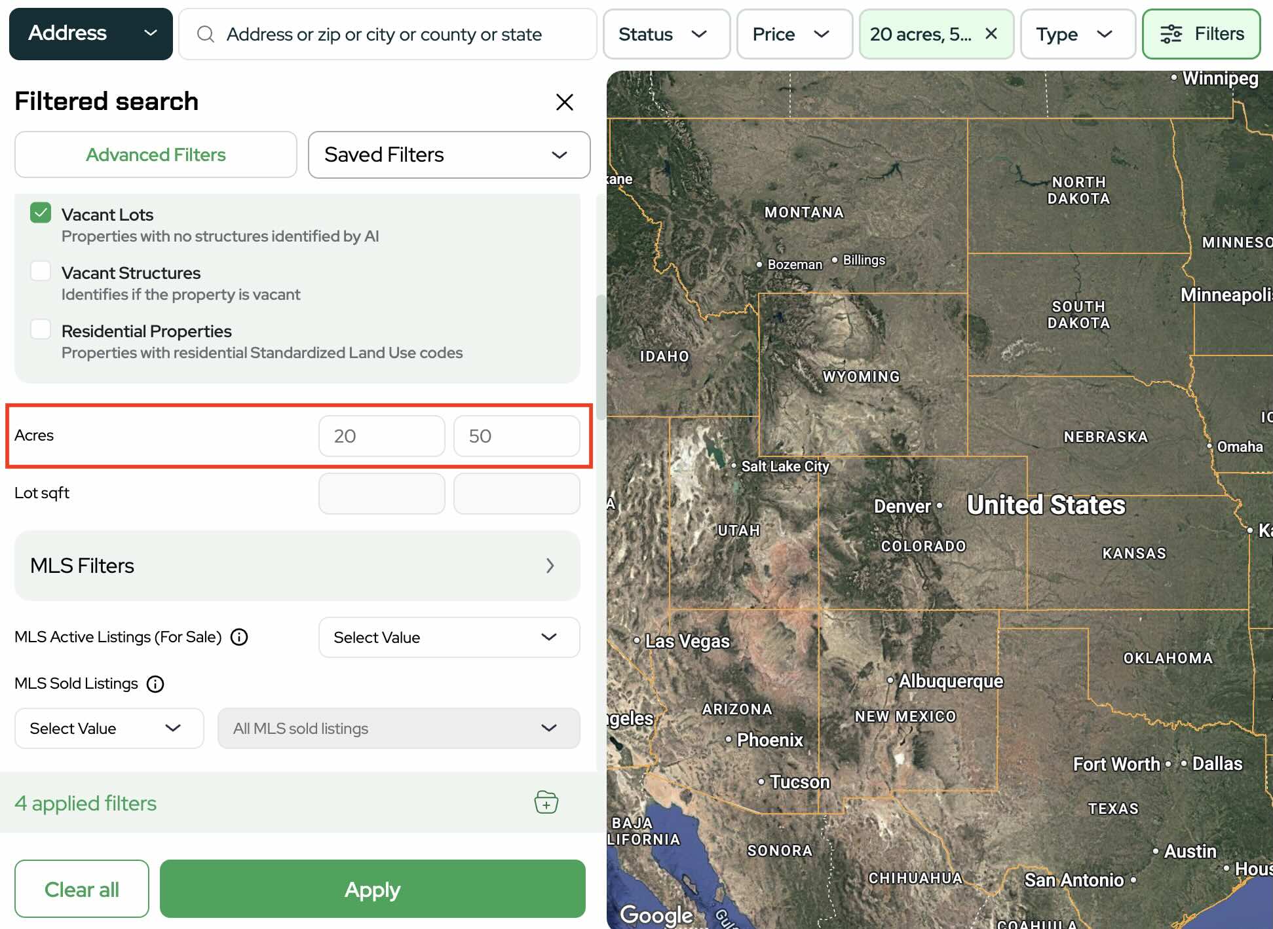Expand the Status dropdown
The height and width of the screenshot is (929, 1273).
coord(666,34)
